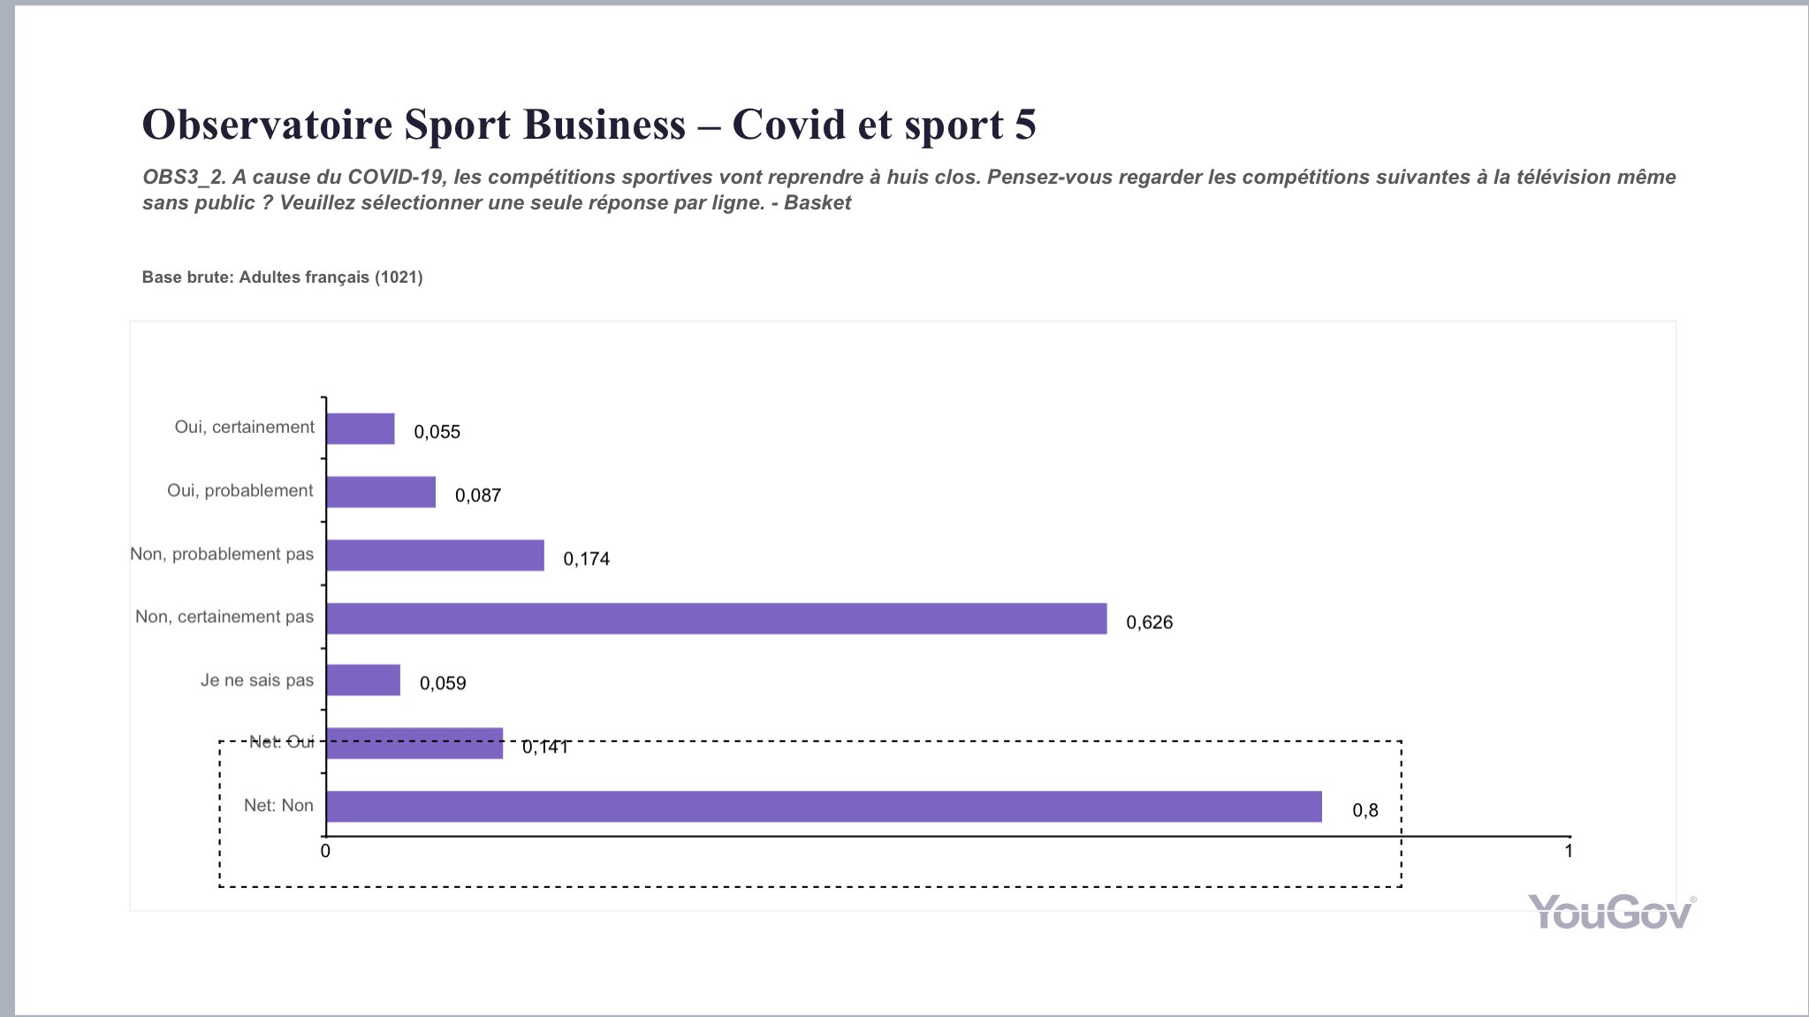
Task: Click the YouGov logo
Action: coord(1611,912)
